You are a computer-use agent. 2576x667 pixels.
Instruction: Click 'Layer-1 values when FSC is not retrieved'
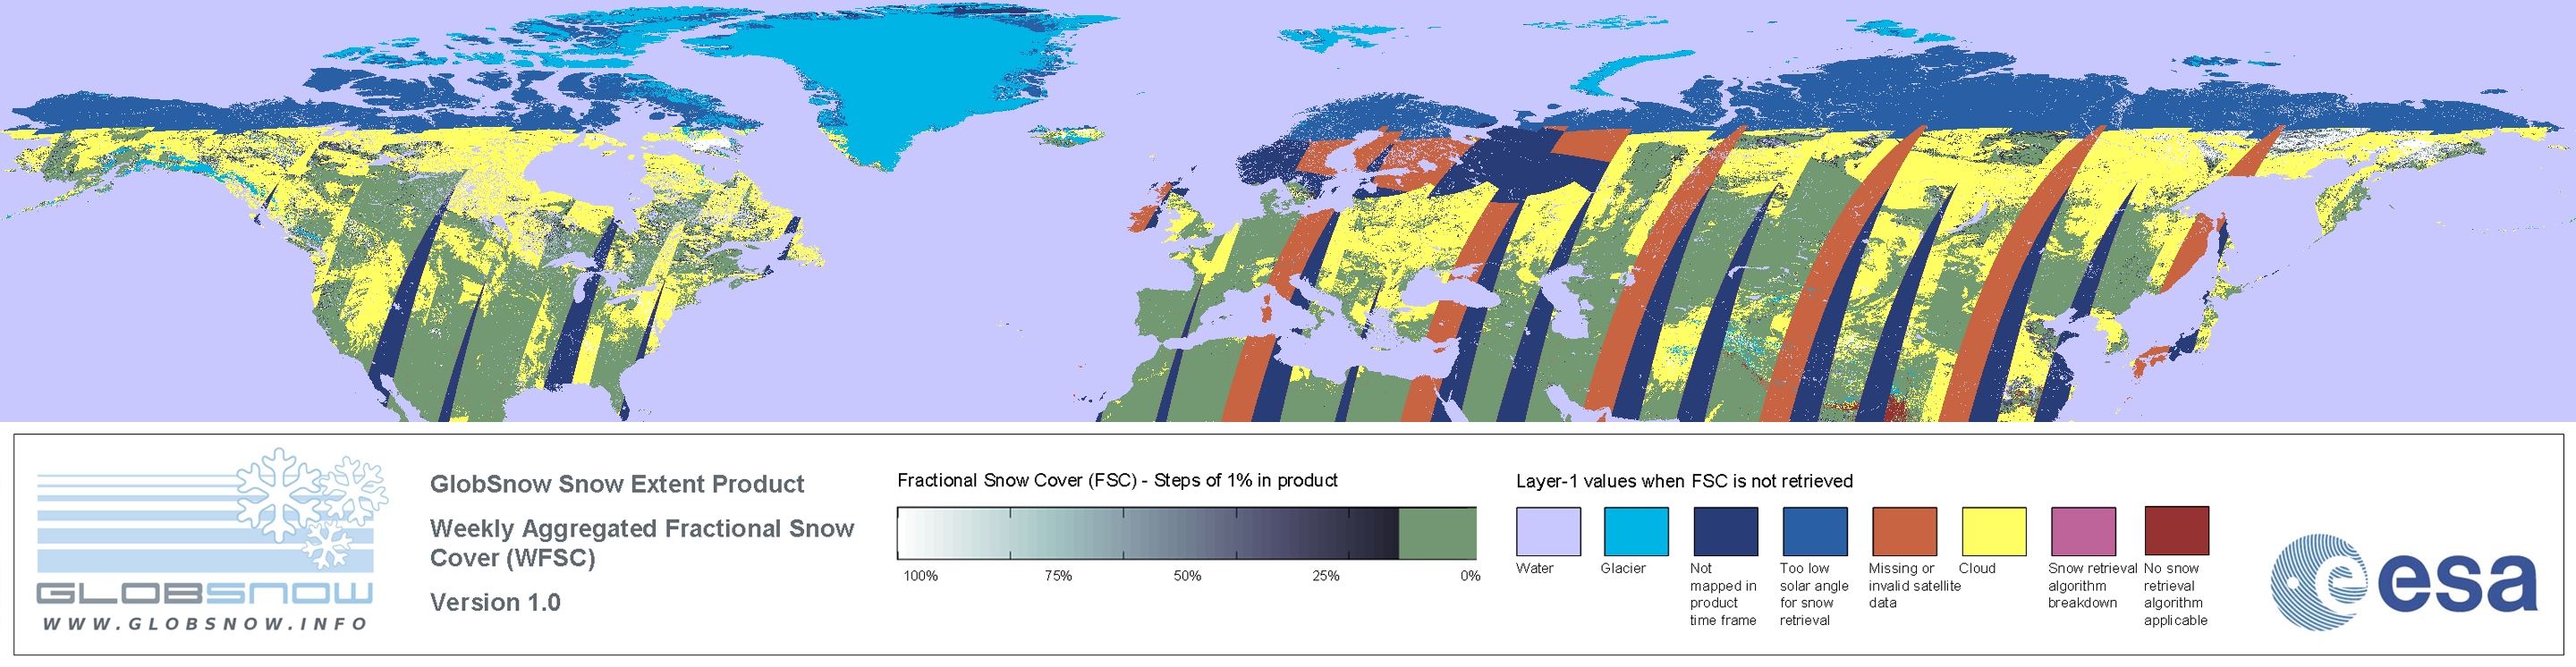point(1684,481)
